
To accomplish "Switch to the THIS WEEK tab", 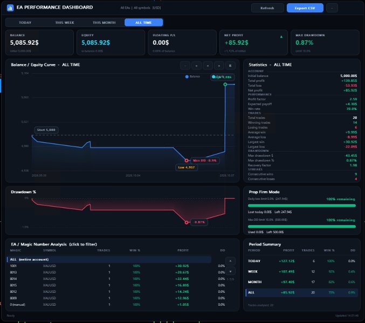I will 65,23.
